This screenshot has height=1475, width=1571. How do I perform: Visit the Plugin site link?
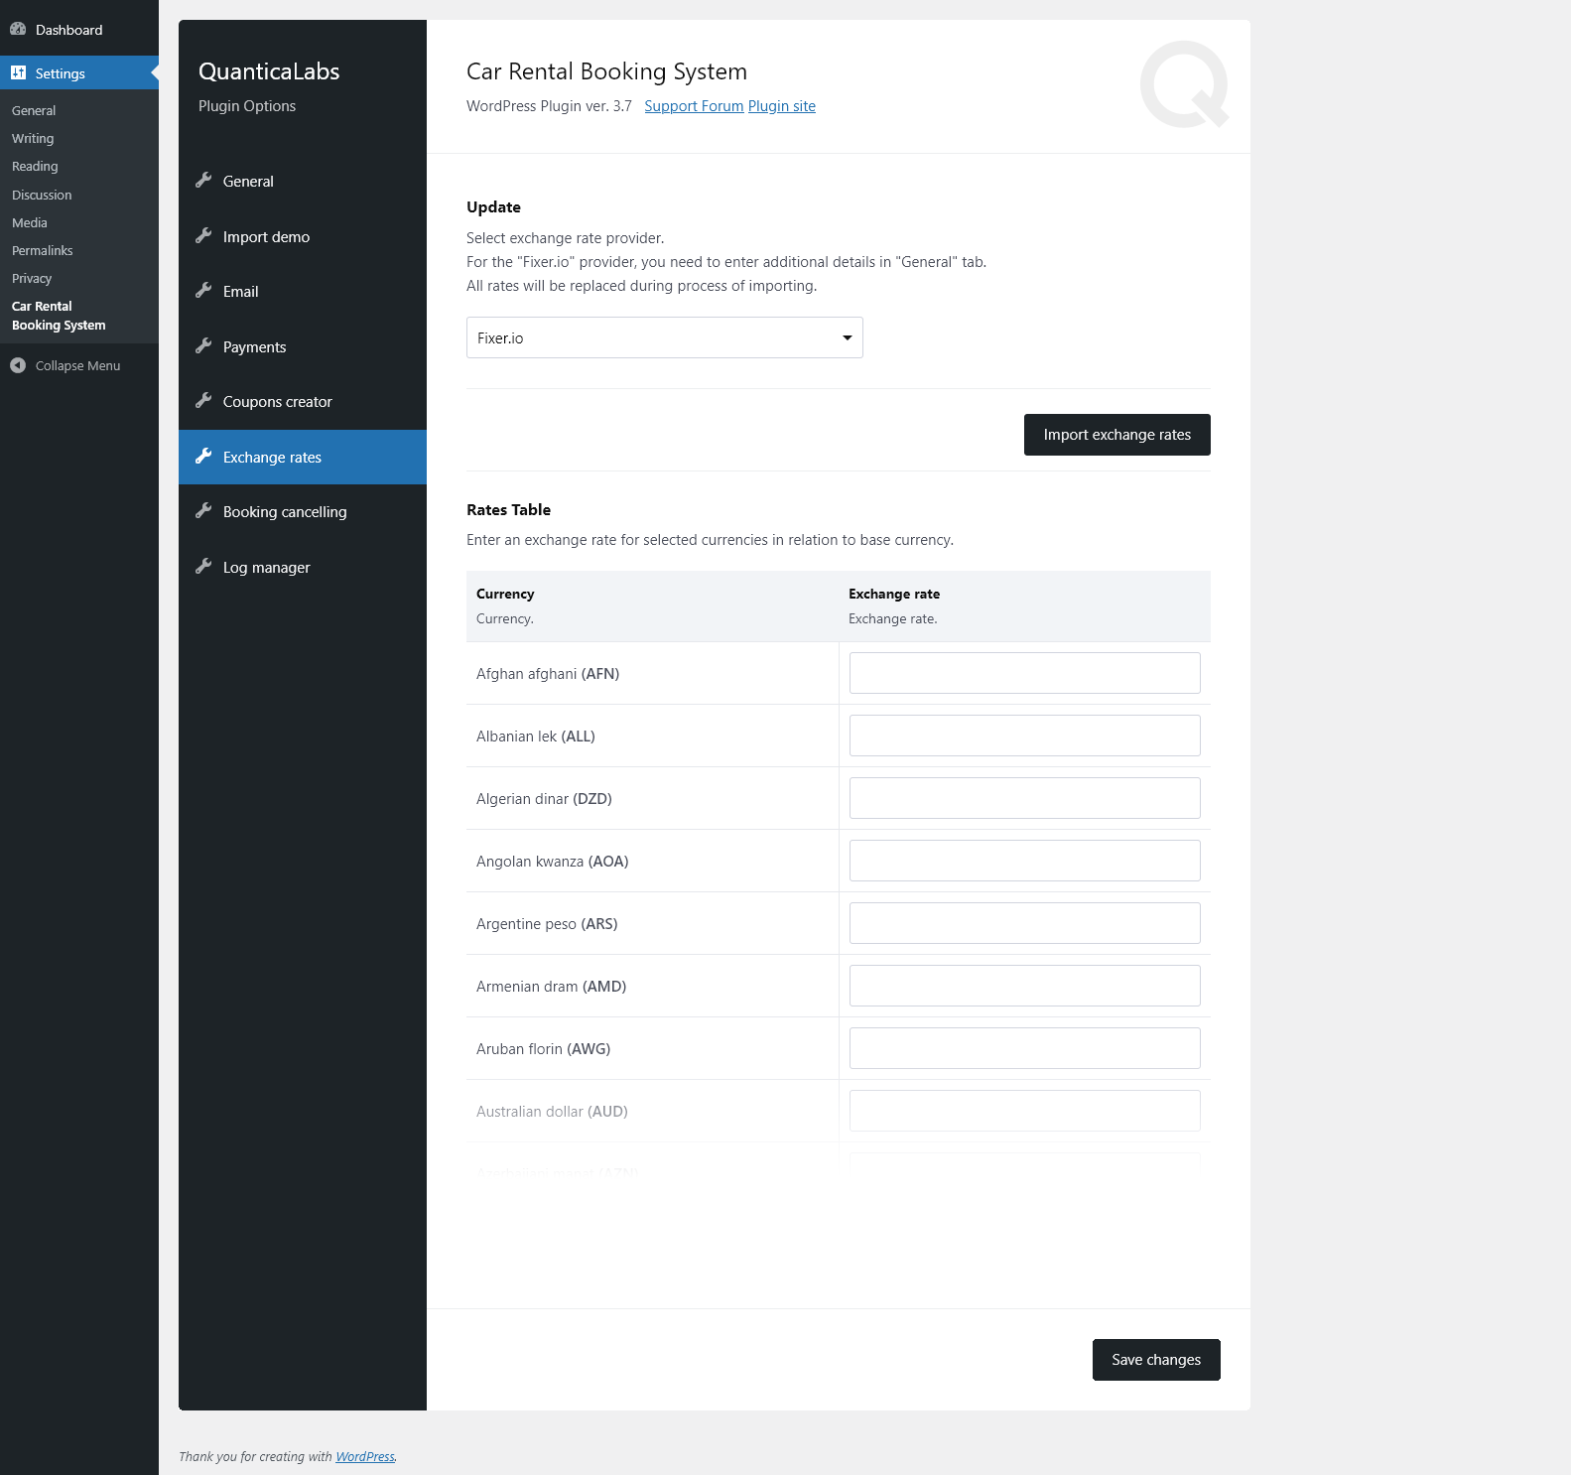tap(782, 106)
